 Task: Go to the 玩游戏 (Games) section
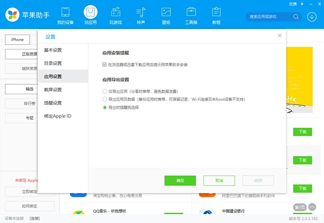pos(115,15)
